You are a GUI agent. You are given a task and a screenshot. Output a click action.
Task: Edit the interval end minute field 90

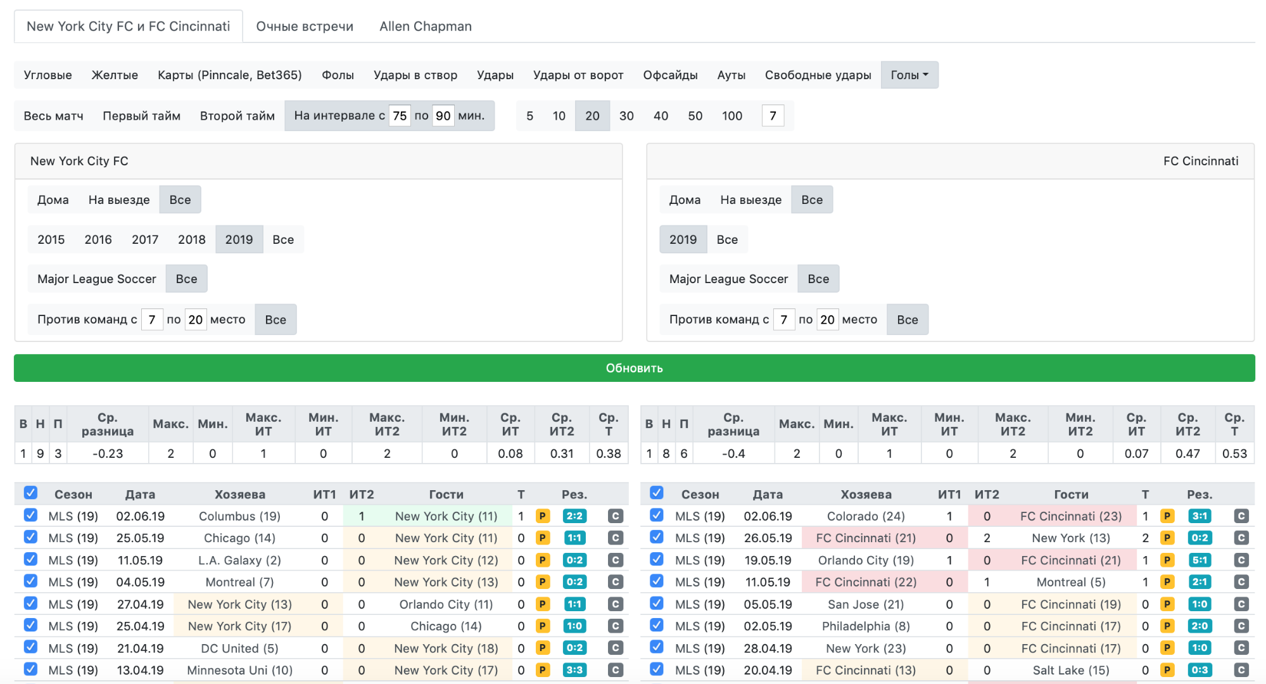[443, 116]
